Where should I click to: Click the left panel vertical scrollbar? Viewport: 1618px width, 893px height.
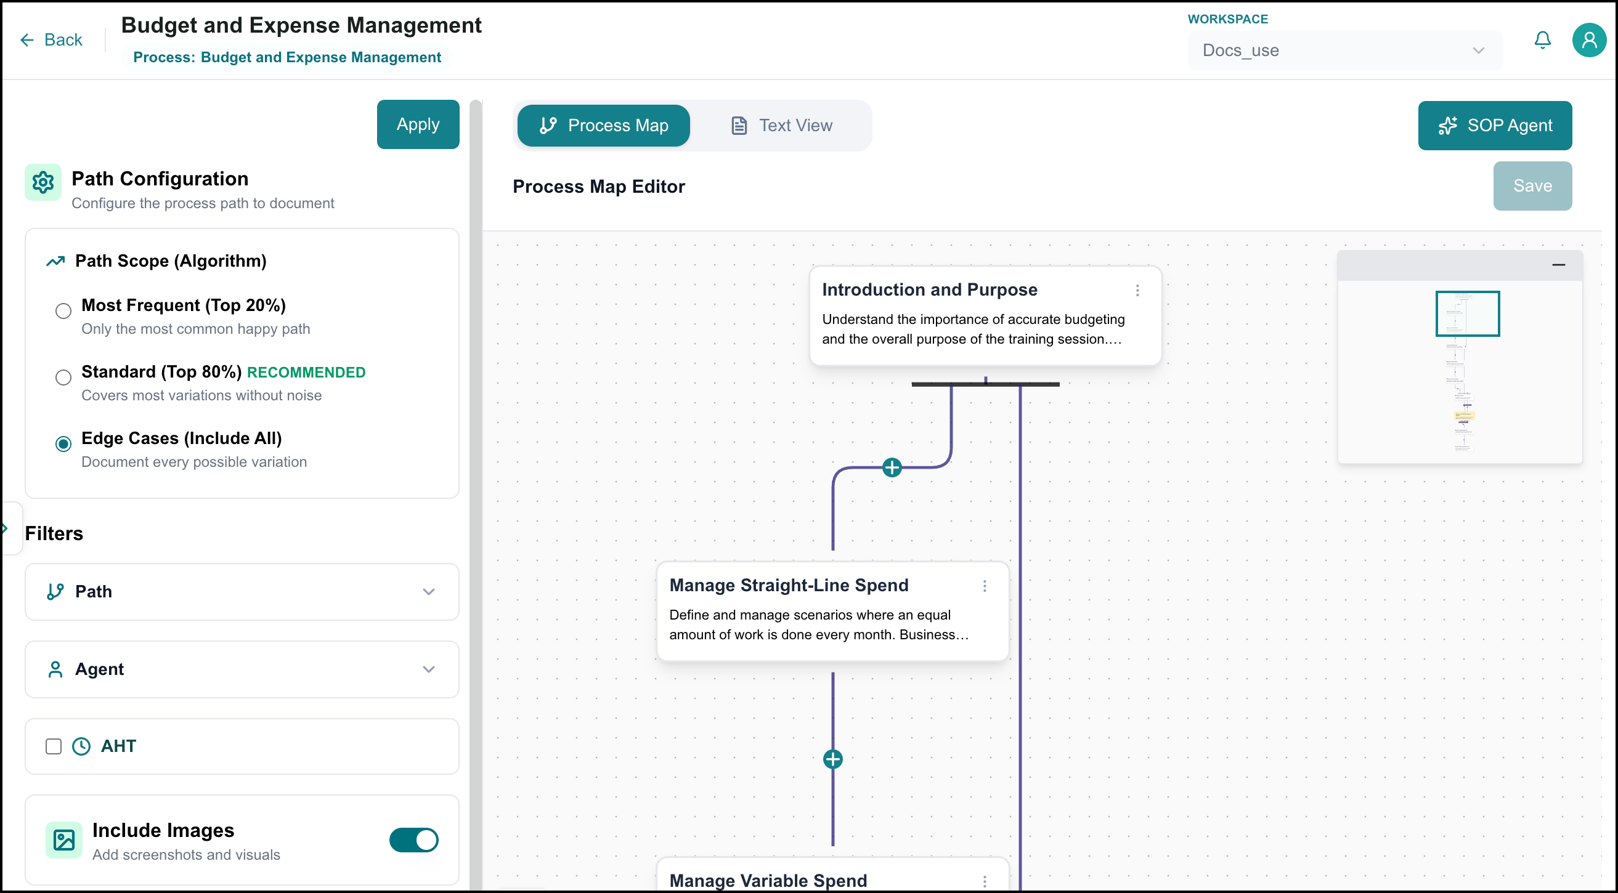tap(476, 495)
